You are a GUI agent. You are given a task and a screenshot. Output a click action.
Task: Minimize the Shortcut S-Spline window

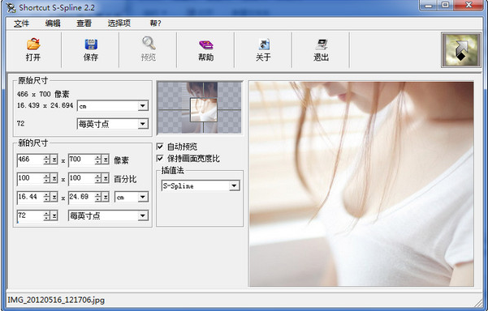428,6
